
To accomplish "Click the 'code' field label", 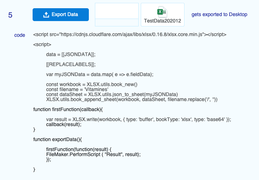I will pyautogui.click(x=20, y=35).
